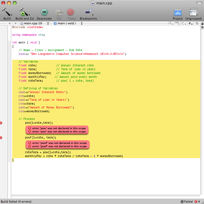The image size is (204, 204).
Task: Click the Ungrouped editor icon
Action: tap(193, 13)
